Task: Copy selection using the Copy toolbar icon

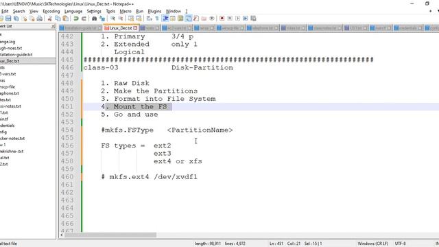Action: pyautogui.click(x=58, y=19)
